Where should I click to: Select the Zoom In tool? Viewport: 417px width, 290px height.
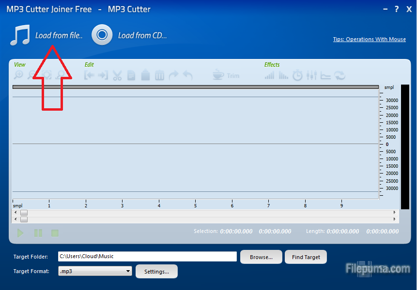click(18, 75)
